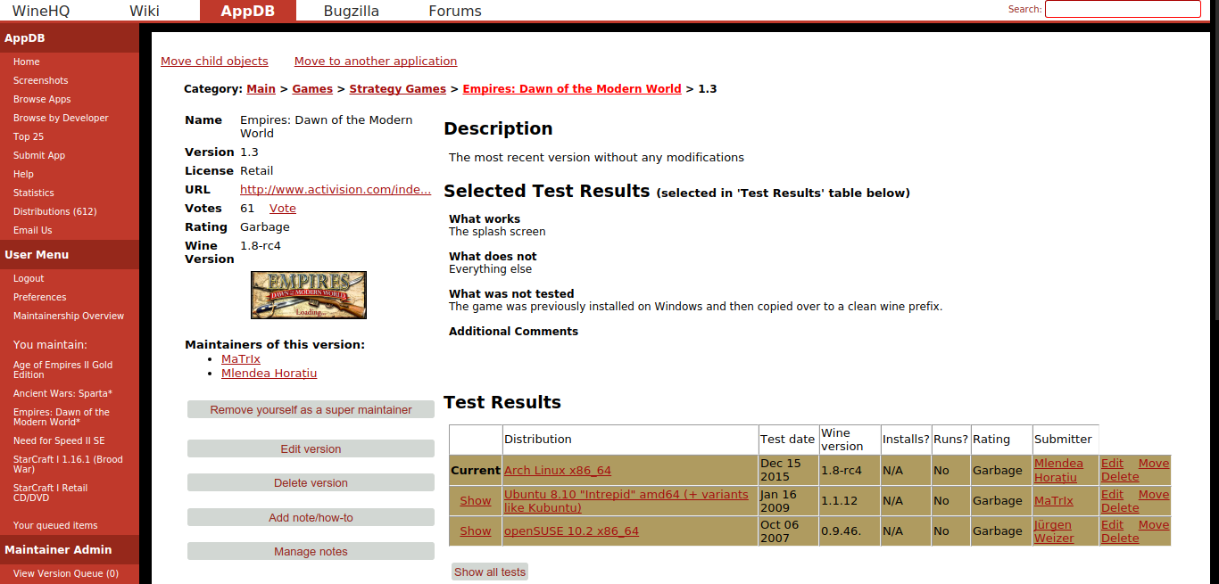Open openSUSE 10.2 x86_64 distribution link
The image size is (1219, 584).
click(571, 531)
